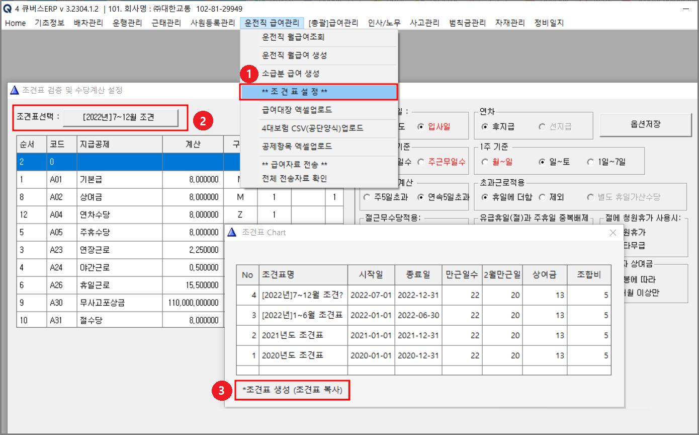The height and width of the screenshot is (435, 699).
Task: Open the 자재관리 menu
Action: click(510, 23)
